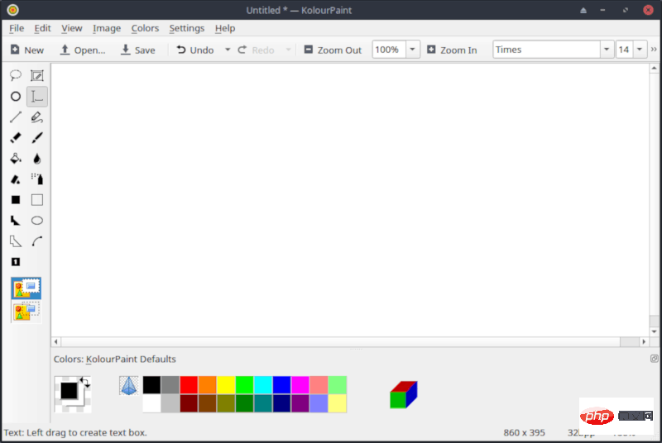Open the Undo history dropdown arrow
Viewport: 662px width, 443px height.
tap(228, 50)
